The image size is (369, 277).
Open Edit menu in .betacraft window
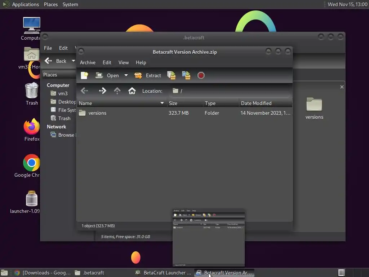point(63,48)
